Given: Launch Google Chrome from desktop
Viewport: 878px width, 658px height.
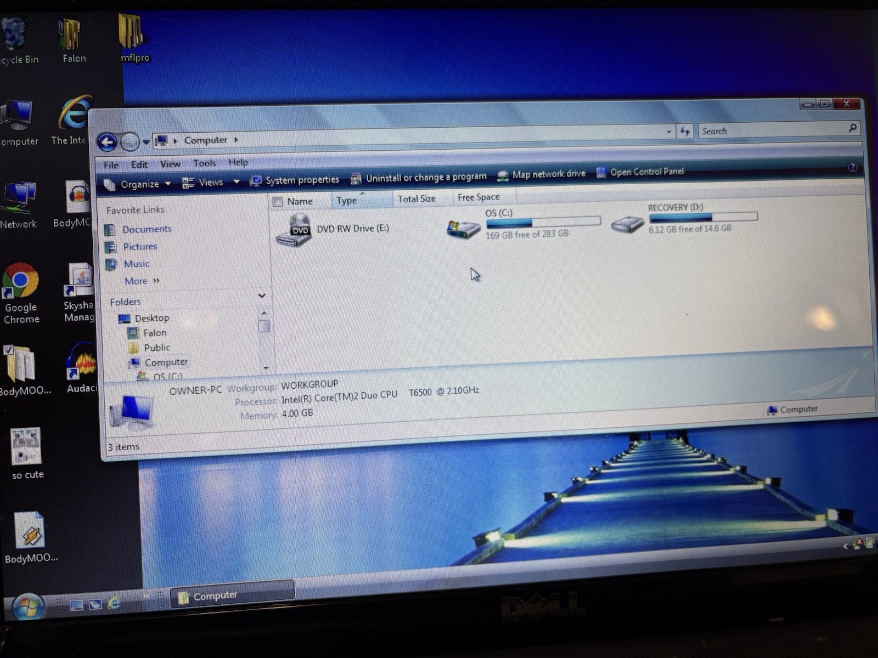Looking at the screenshot, I should [21, 293].
